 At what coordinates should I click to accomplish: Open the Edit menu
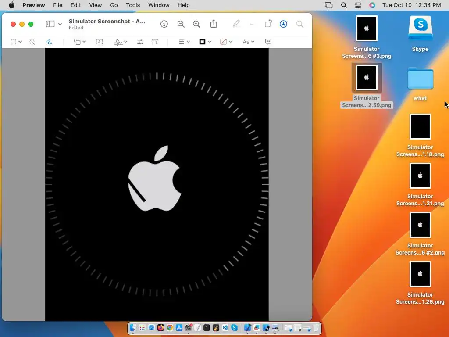[75, 5]
